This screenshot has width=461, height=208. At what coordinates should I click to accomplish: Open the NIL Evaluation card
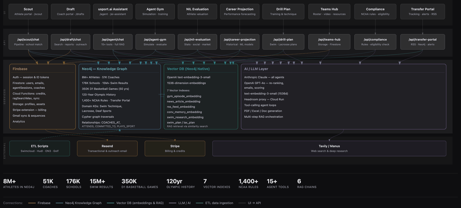point(197,11)
